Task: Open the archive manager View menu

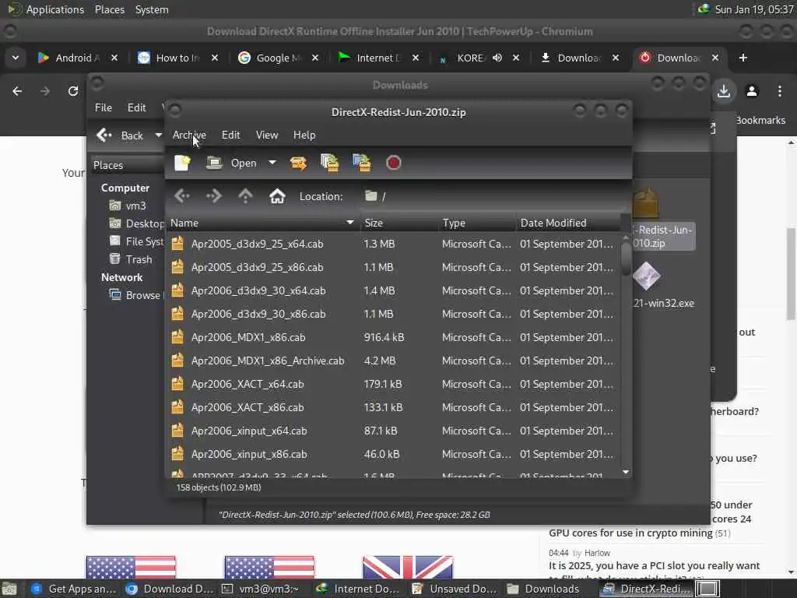Action: tap(267, 135)
